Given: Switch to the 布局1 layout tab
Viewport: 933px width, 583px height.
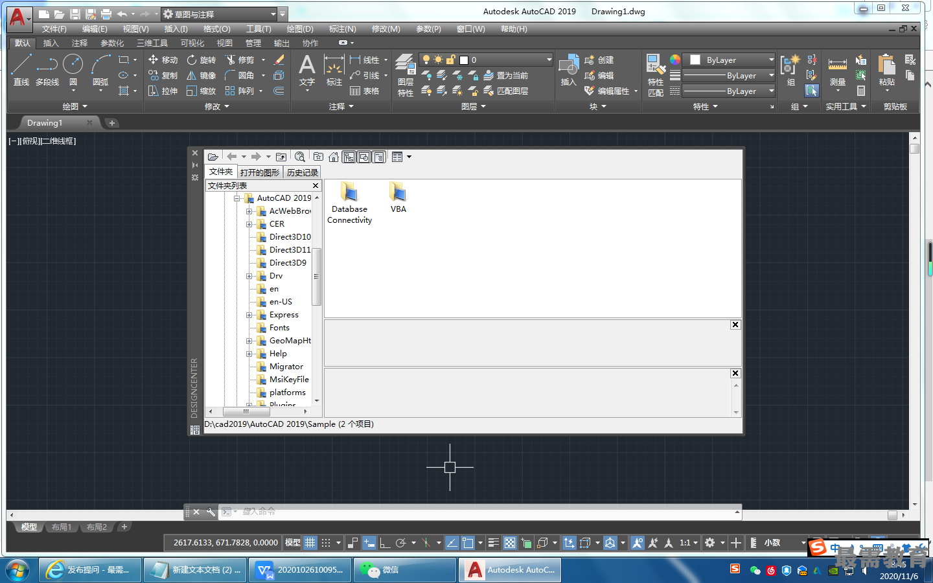Looking at the screenshot, I should (62, 527).
